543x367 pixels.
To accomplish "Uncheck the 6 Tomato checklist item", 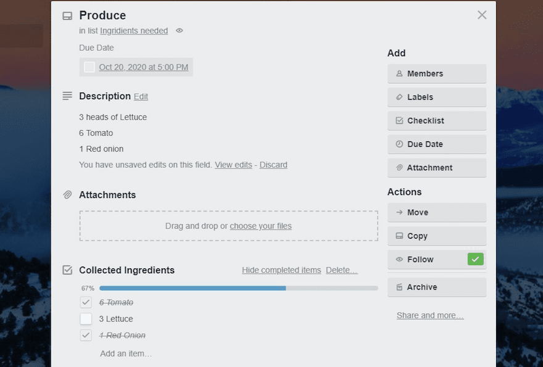I will click(86, 303).
